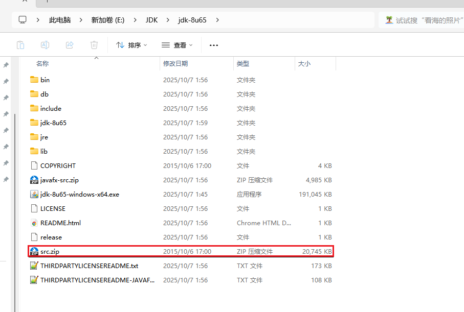The width and height of the screenshot is (464, 312).
Task: Open the 排序 sort dropdown
Action: [131, 45]
